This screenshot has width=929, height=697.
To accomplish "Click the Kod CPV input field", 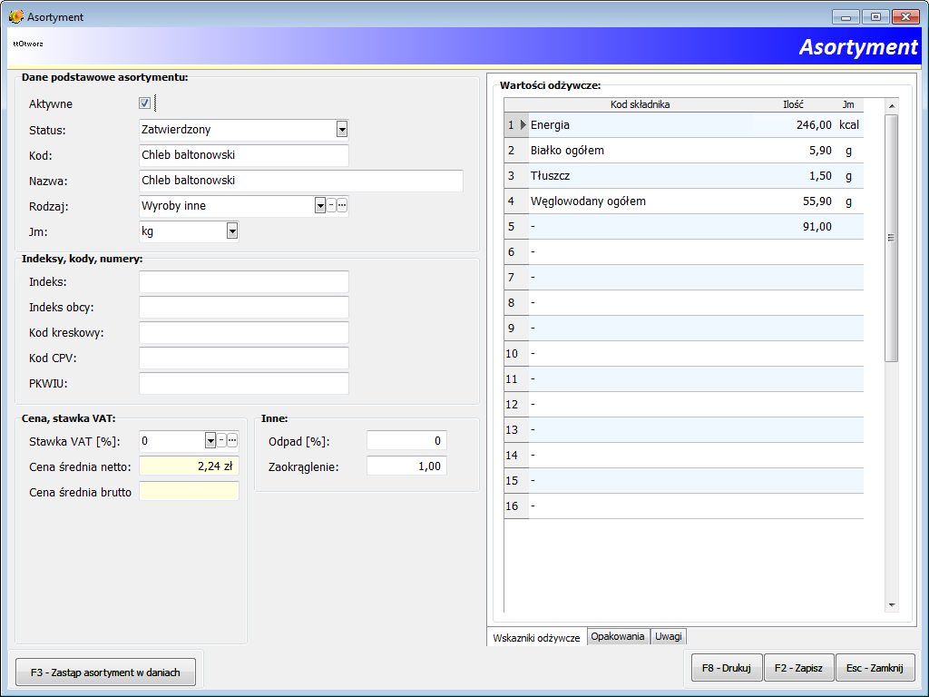I will click(x=243, y=358).
